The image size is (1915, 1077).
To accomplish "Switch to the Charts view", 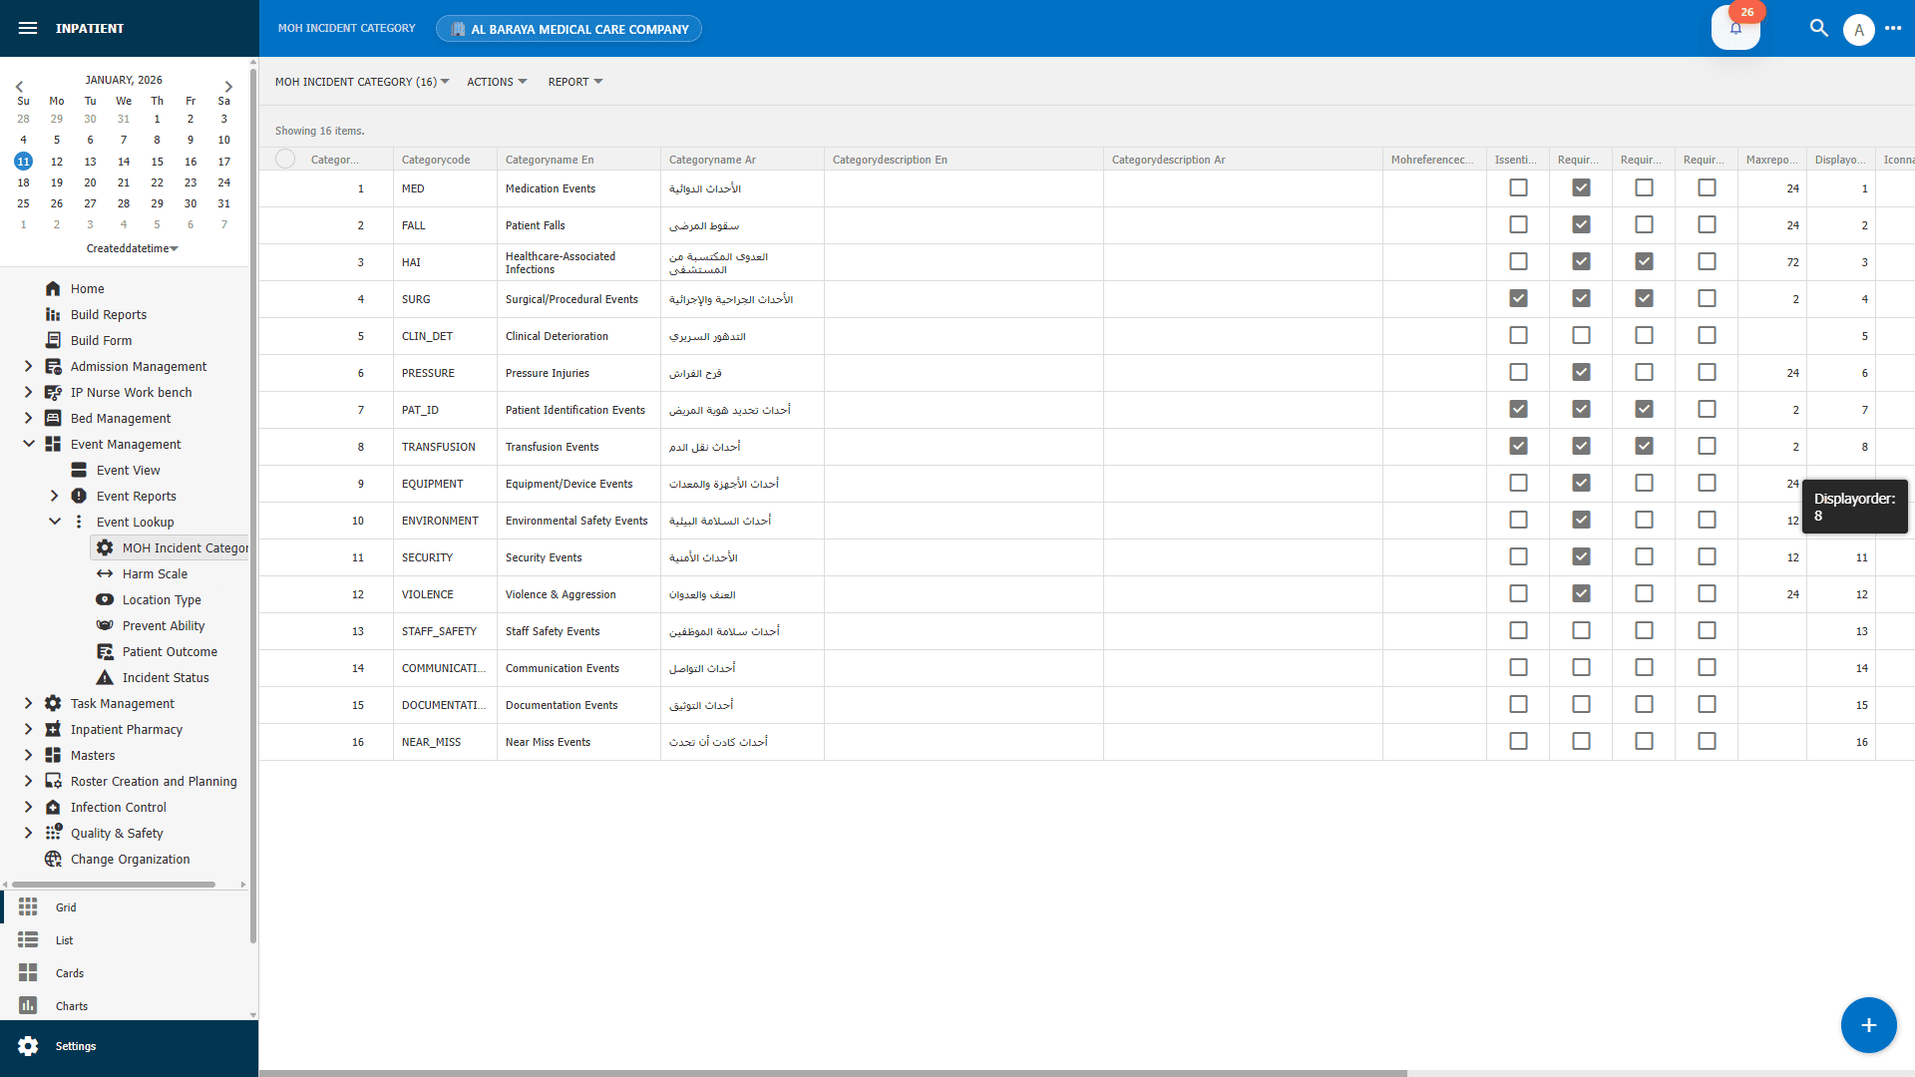I will pos(71,1006).
